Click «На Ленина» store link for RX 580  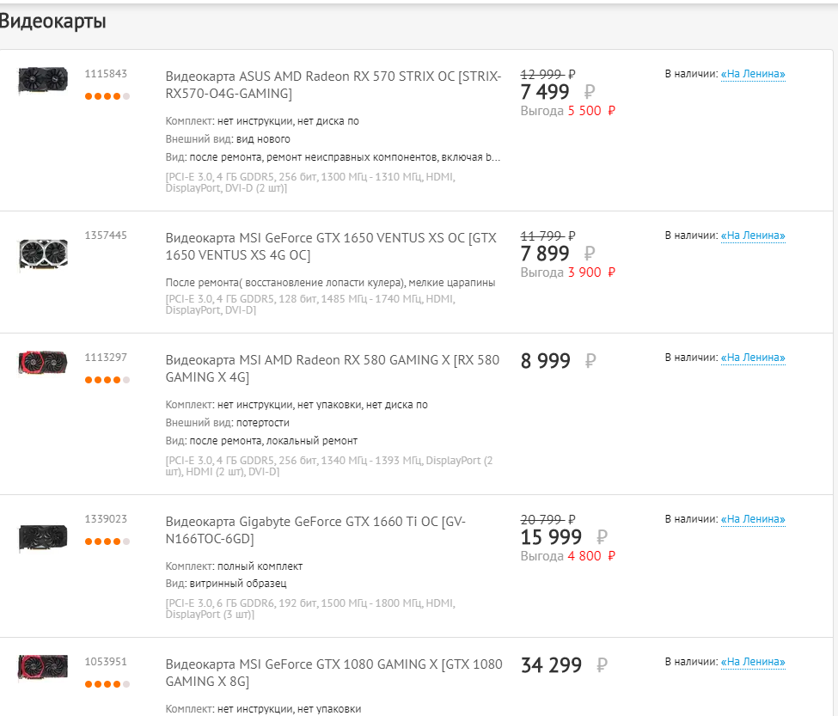(753, 358)
